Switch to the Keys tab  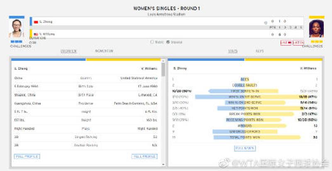point(260,51)
